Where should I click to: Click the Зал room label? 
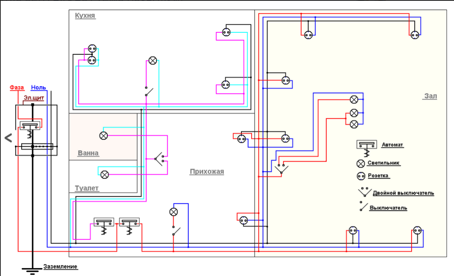click(430, 96)
